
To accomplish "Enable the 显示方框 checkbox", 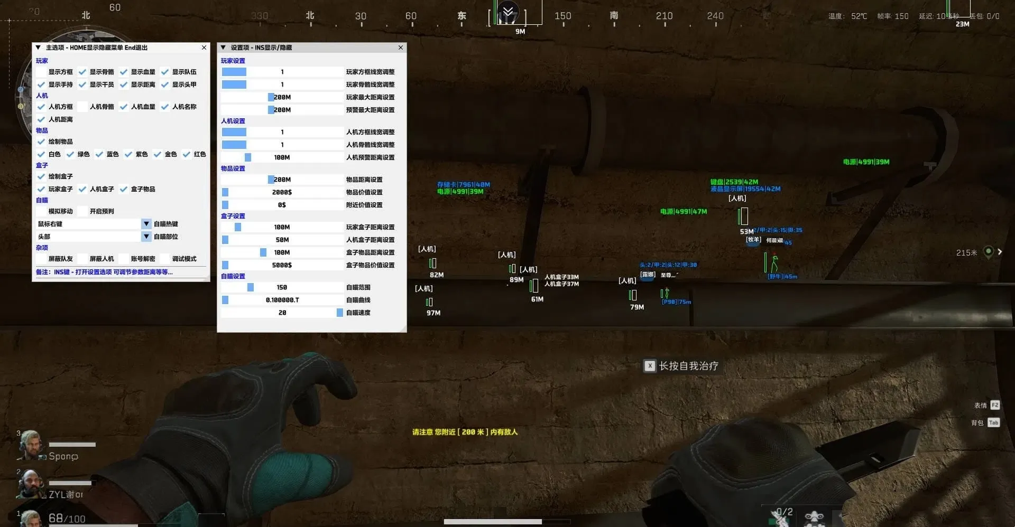I will (x=41, y=72).
